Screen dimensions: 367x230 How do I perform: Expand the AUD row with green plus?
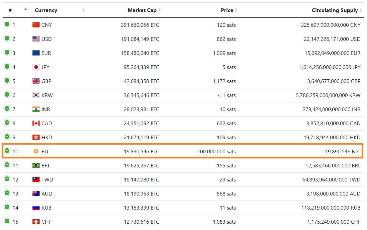pyautogui.click(x=7, y=193)
